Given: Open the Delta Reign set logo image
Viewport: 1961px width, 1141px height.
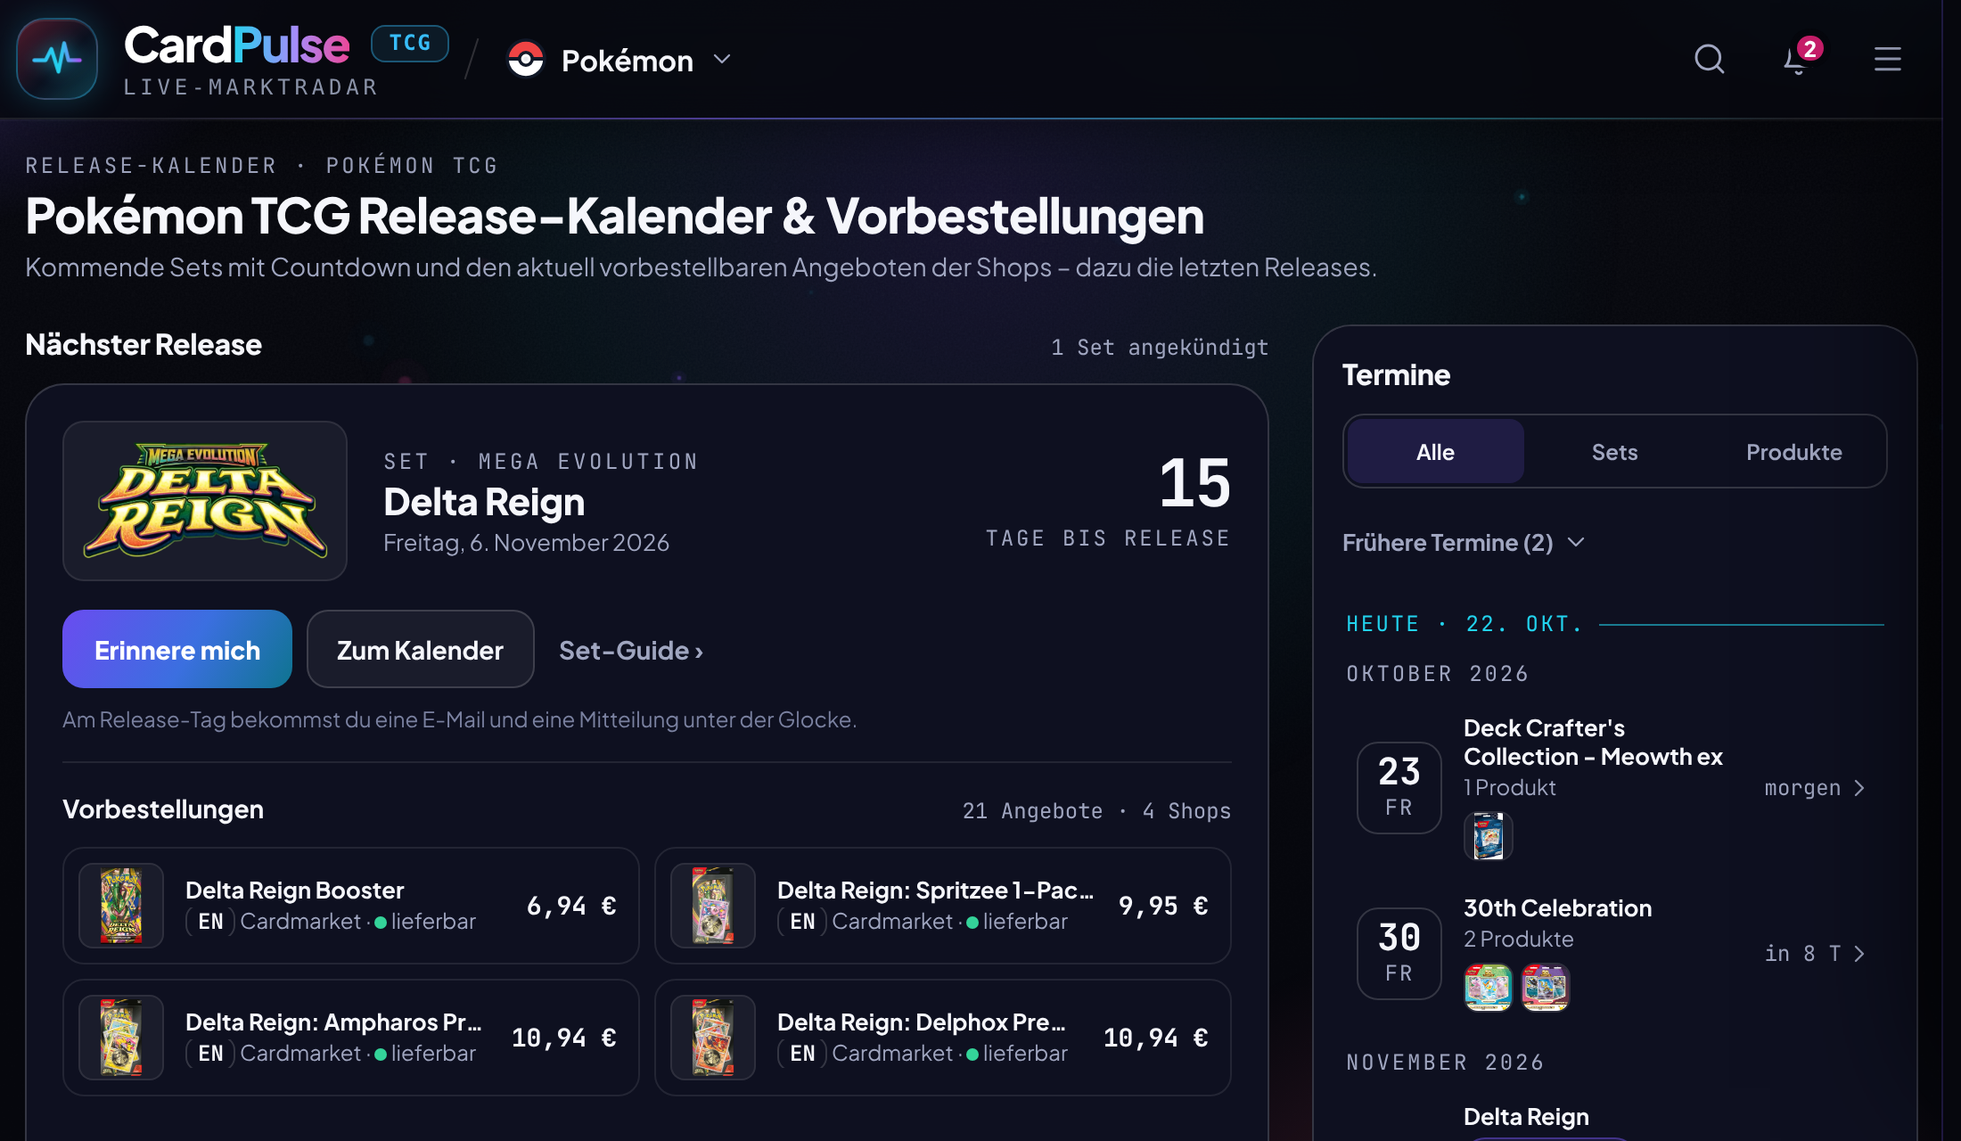Looking at the screenshot, I should click(x=205, y=501).
